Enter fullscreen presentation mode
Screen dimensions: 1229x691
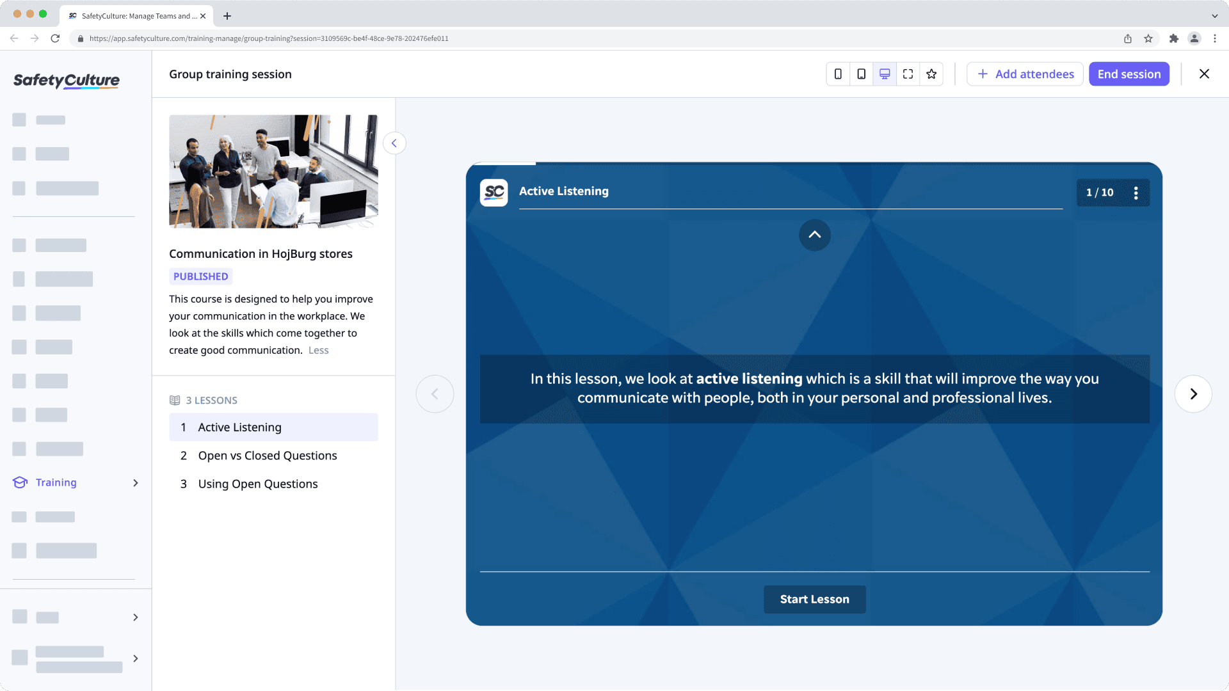[x=908, y=74]
